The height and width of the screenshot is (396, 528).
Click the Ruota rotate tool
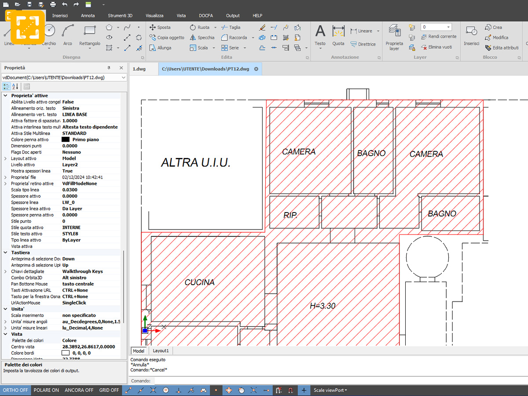click(x=200, y=27)
